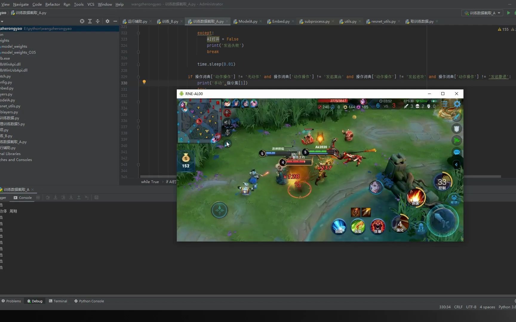
Task: Tap the 回城 recall skill button
Action: point(339,227)
